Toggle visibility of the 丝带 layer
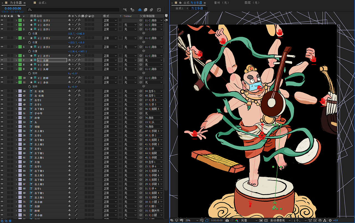The image size is (355, 223). coord(2,118)
